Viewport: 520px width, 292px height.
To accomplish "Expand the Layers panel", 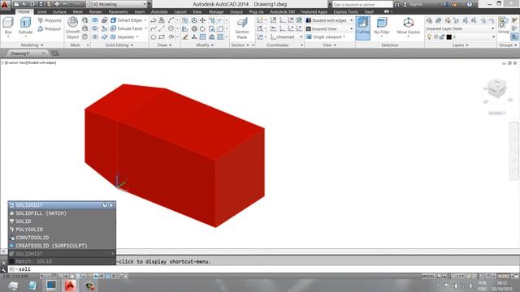I will point(461,45).
